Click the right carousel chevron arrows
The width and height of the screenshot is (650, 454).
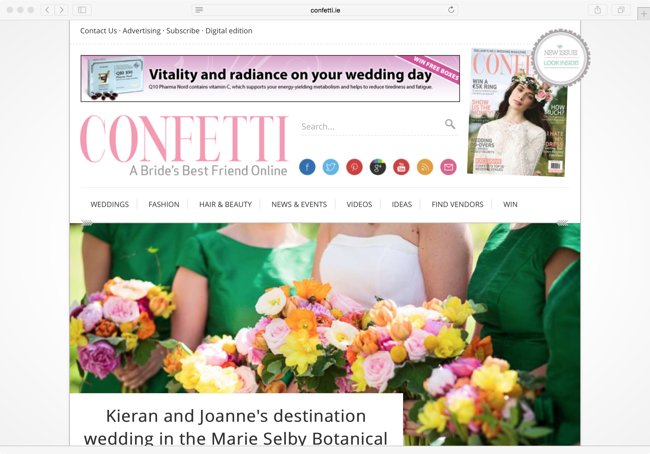point(562,223)
